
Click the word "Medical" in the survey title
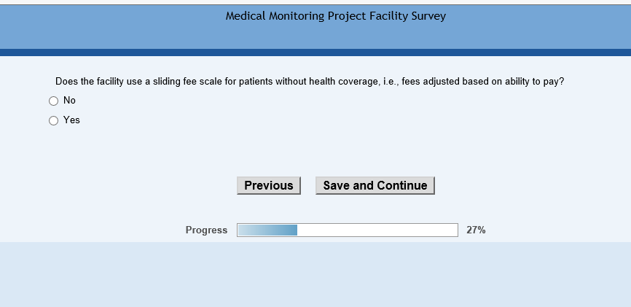246,16
